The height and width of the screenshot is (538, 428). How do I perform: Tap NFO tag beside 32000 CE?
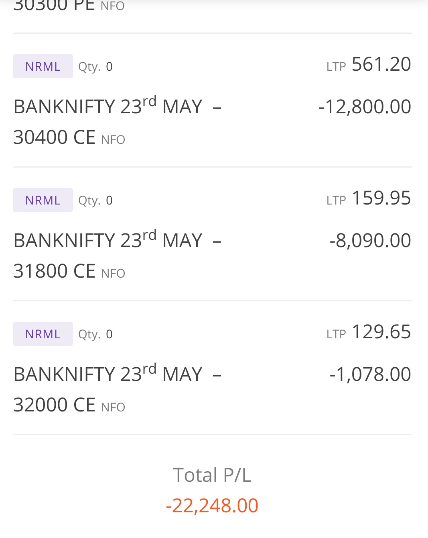(x=113, y=407)
